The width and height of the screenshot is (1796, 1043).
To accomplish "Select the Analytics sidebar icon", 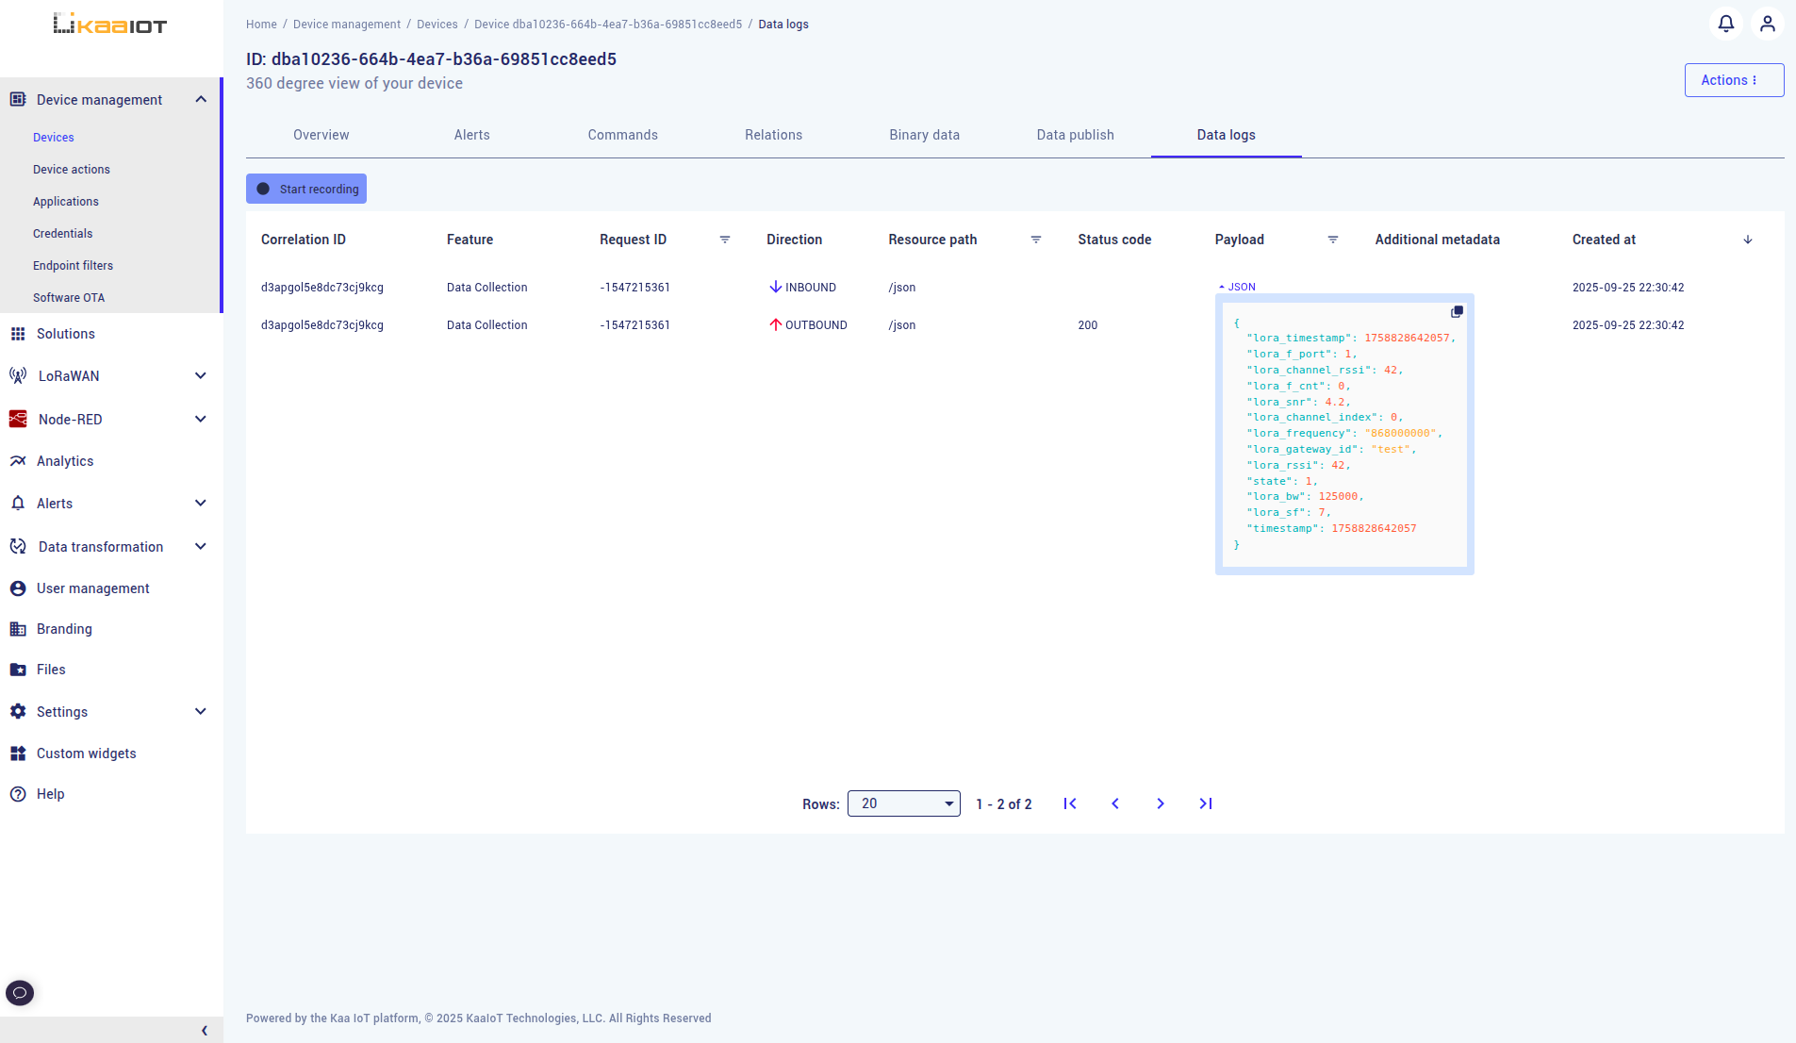I will [x=18, y=460].
